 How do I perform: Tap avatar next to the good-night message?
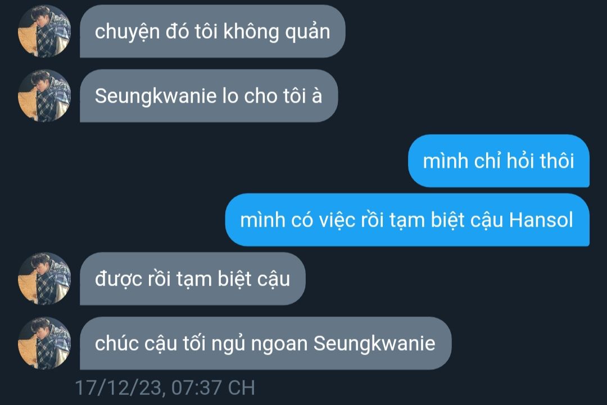click(44, 343)
